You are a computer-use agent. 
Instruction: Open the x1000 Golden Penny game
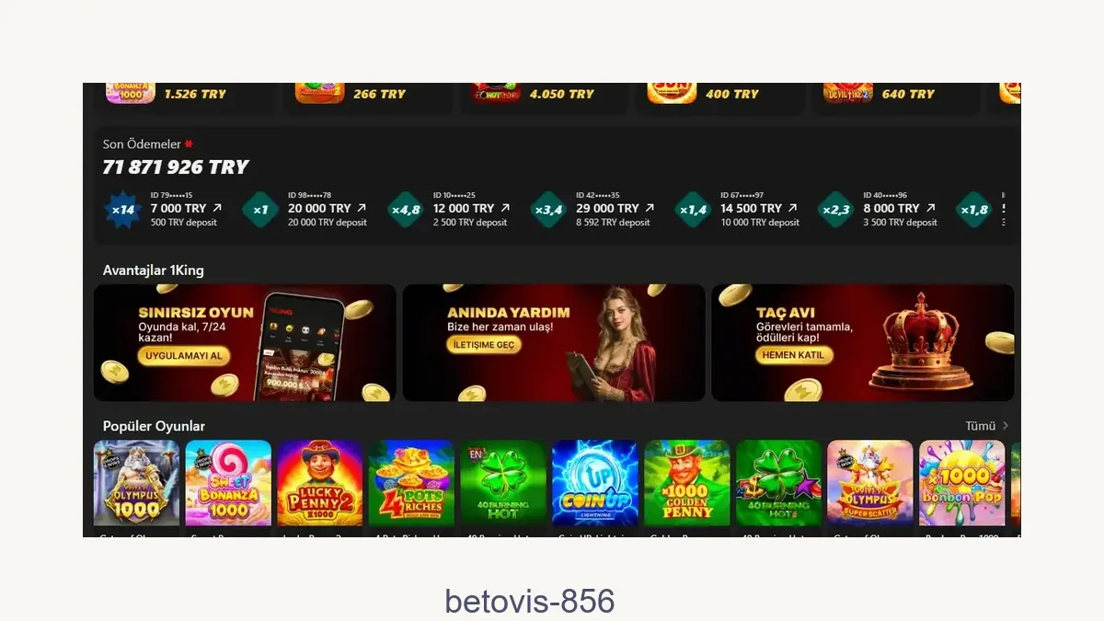687,483
